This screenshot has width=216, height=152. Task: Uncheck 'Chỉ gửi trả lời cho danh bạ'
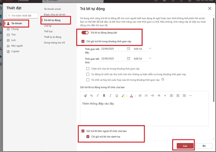88,137
